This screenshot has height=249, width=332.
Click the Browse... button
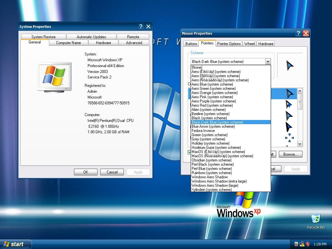[x=290, y=154]
